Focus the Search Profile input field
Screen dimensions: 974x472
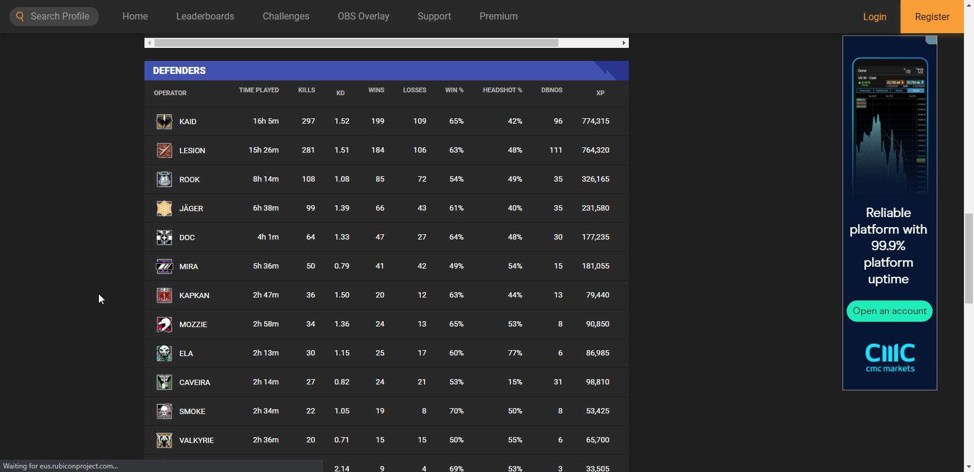tap(60, 17)
